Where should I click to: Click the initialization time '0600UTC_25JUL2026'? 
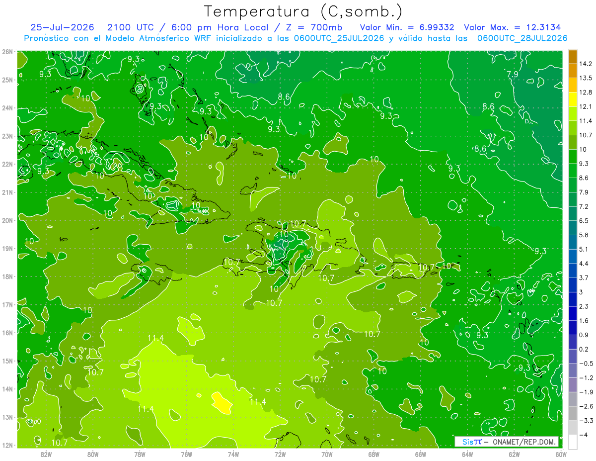tap(339, 38)
